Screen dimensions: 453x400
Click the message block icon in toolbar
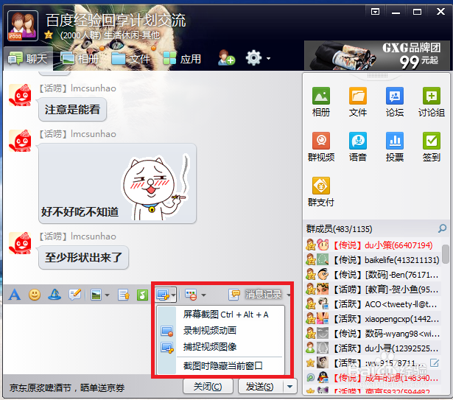point(191,295)
